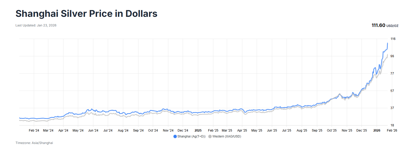The width and height of the screenshot is (414, 145).
Task: Click the Sep '25 axis label
Action: tap(317, 130)
